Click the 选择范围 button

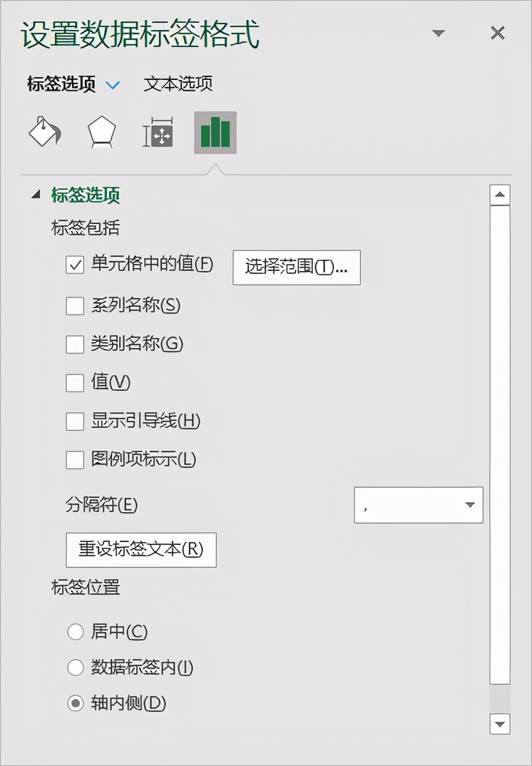297,267
